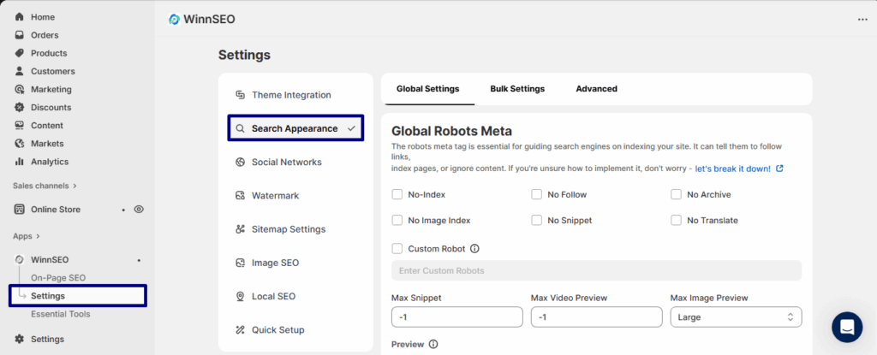
Task: Open the chat support bubble
Action: [847, 327]
